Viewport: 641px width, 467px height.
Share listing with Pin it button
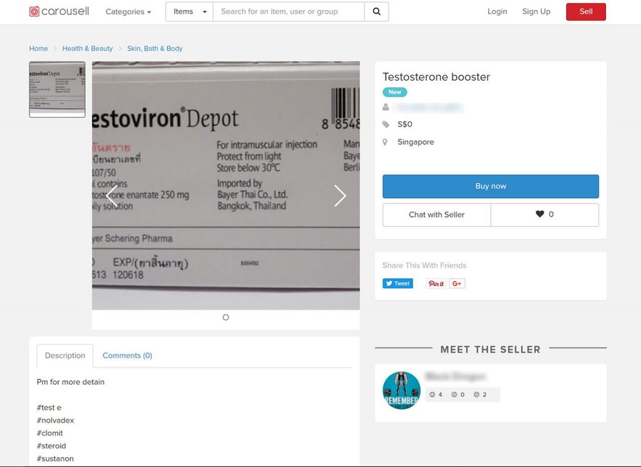coord(436,284)
